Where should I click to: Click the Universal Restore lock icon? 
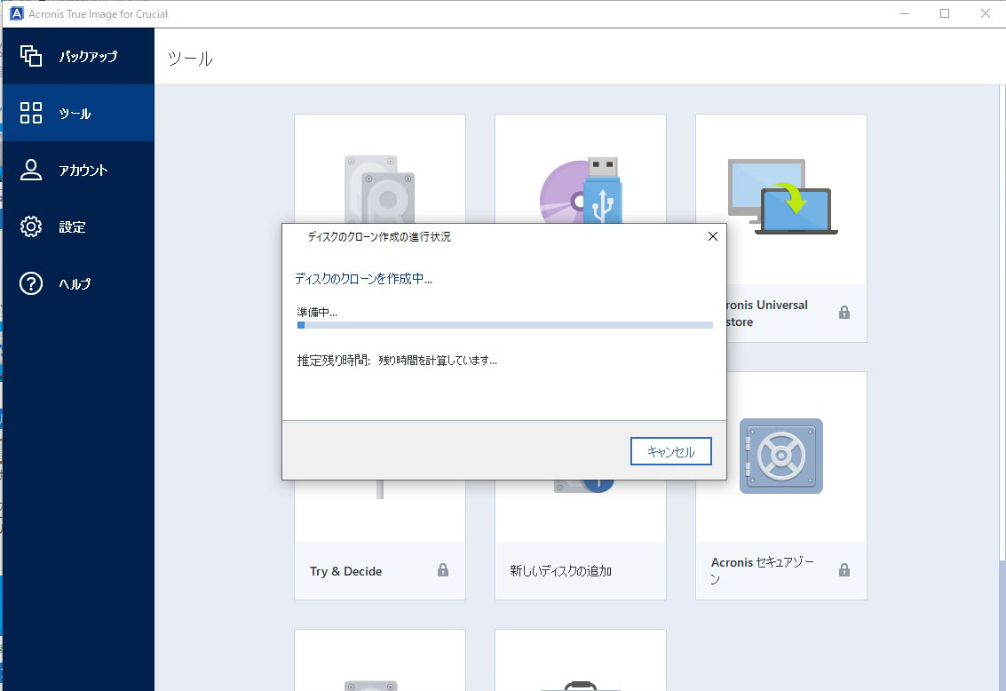coord(844,313)
